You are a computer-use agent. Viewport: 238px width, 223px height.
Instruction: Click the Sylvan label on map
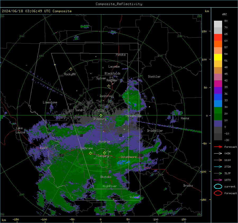click(101, 78)
